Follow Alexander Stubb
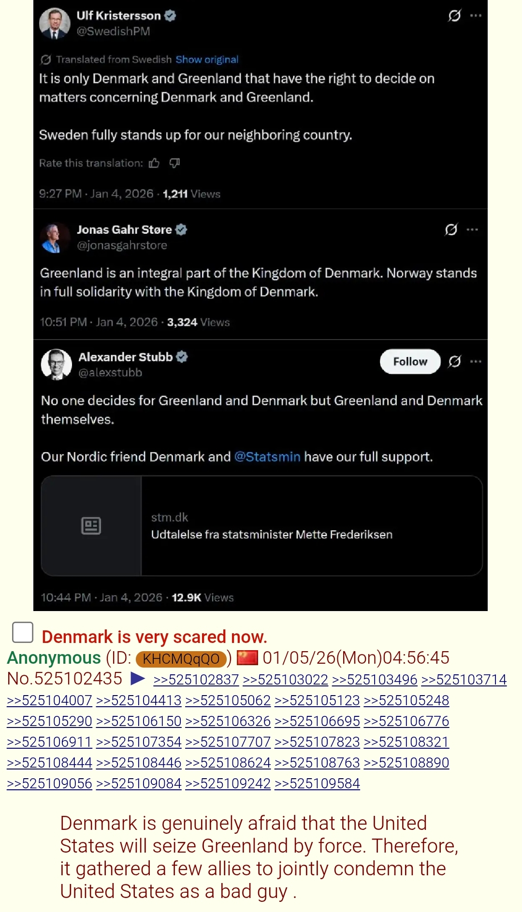Image resolution: width=522 pixels, height=912 pixels. [x=410, y=361]
